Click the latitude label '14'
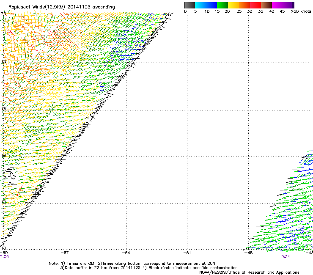The image size is (313, 275). click(3, 155)
